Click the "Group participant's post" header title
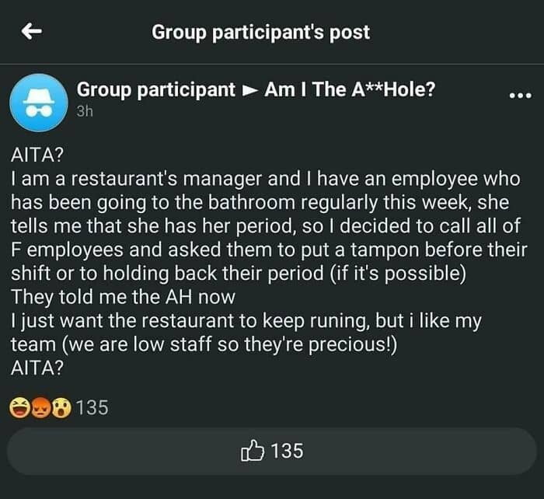 [260, 32]
